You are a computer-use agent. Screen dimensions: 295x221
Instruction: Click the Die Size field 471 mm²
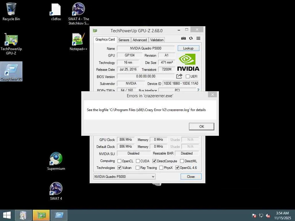tap(167, 62)
